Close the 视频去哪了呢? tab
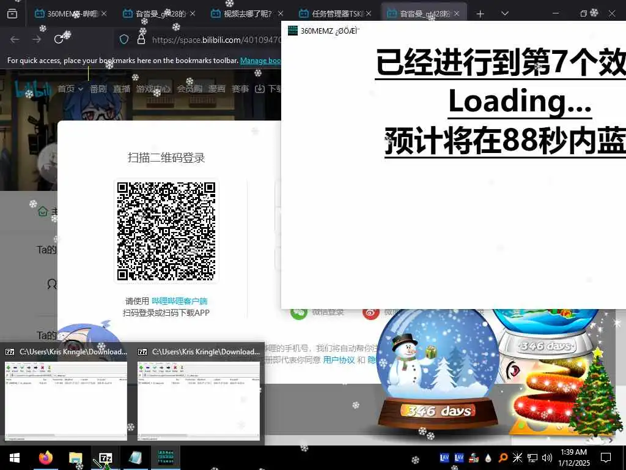The image size is (626, 470). pos(281,13)
